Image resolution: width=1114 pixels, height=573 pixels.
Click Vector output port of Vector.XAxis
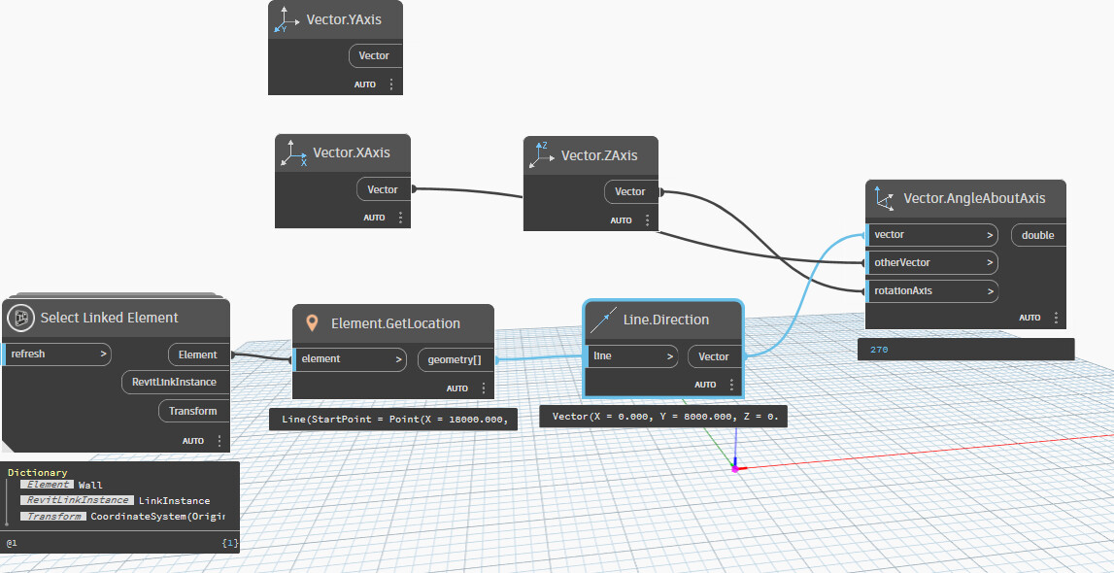click(x=383, y=189)
